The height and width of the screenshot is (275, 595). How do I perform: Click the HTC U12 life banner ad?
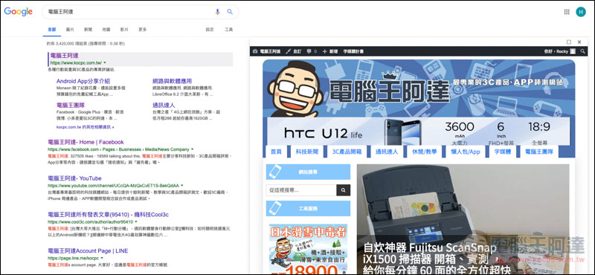click(419, 132)
